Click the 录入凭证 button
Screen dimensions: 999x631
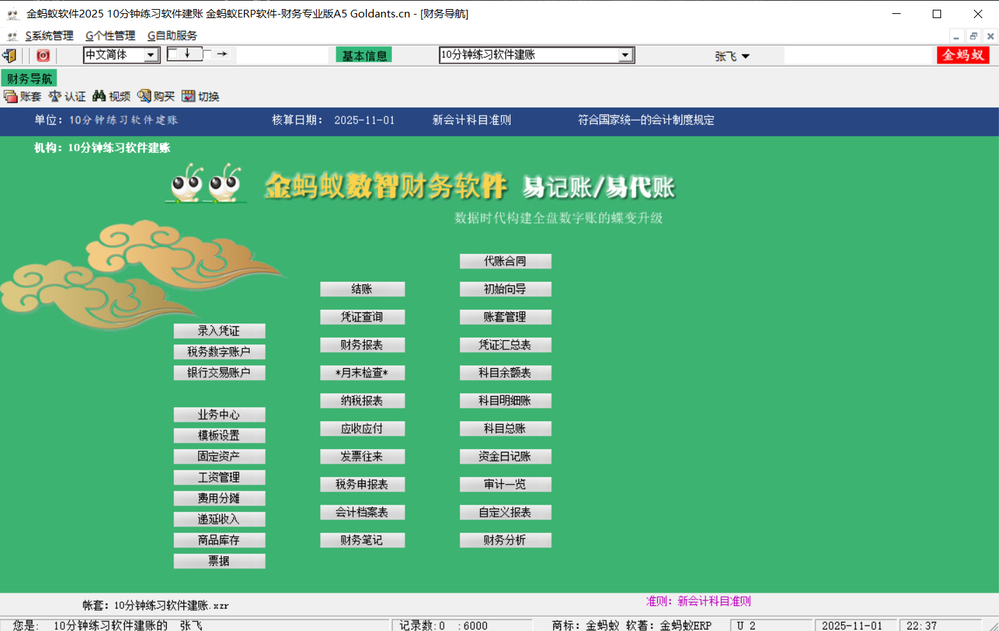219,330
